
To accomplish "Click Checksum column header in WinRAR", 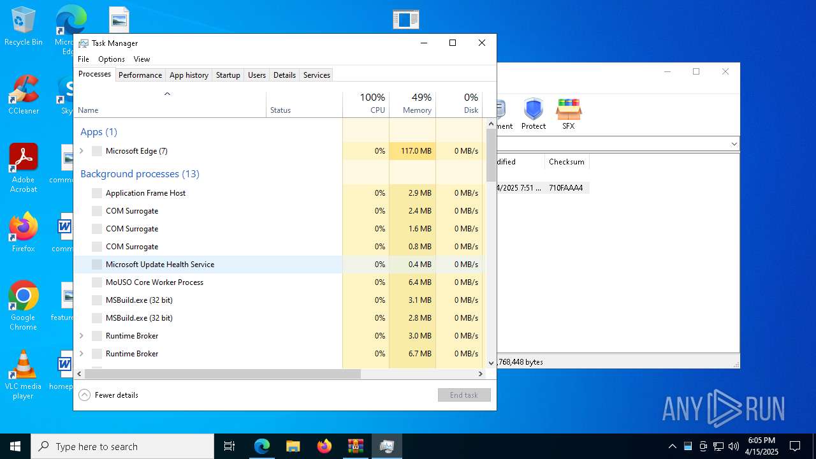I will [567, 162].
